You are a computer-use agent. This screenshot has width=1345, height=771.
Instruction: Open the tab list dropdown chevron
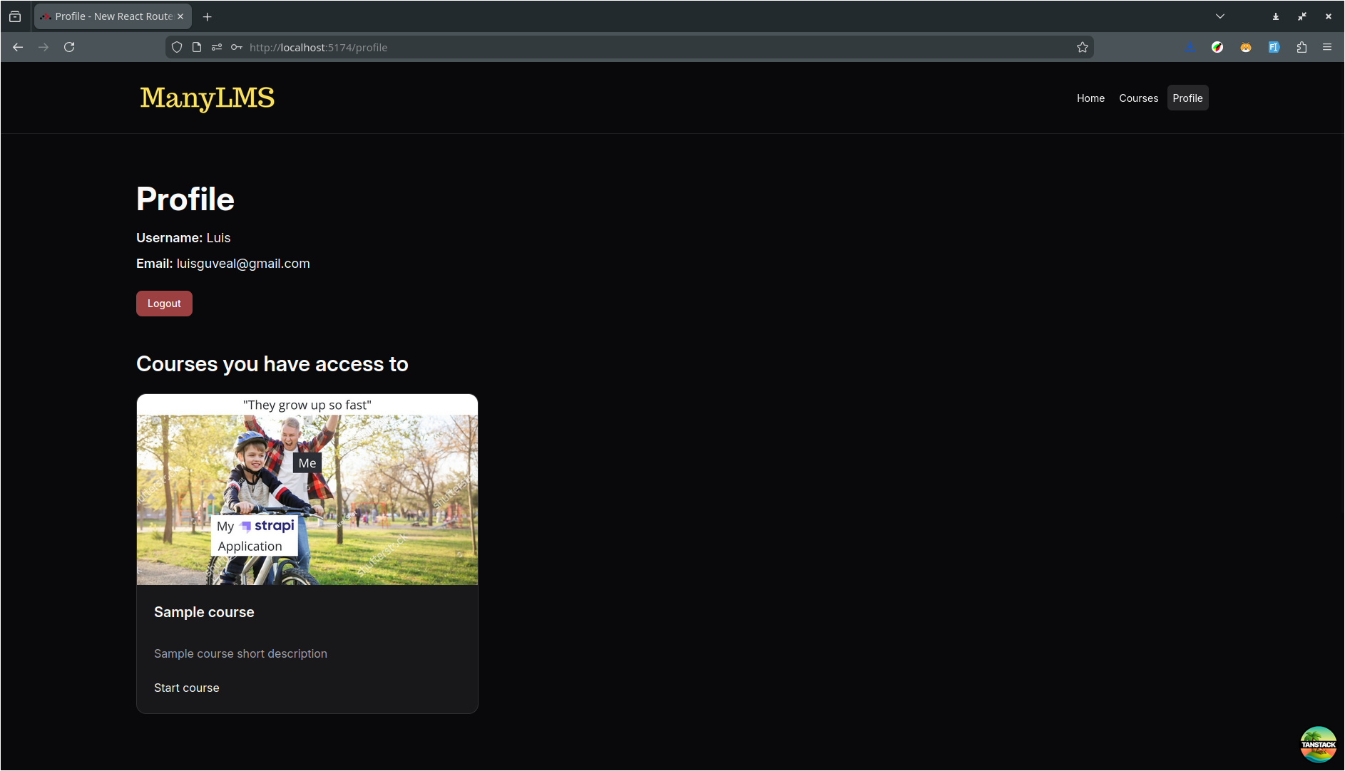pos(1219,16)
